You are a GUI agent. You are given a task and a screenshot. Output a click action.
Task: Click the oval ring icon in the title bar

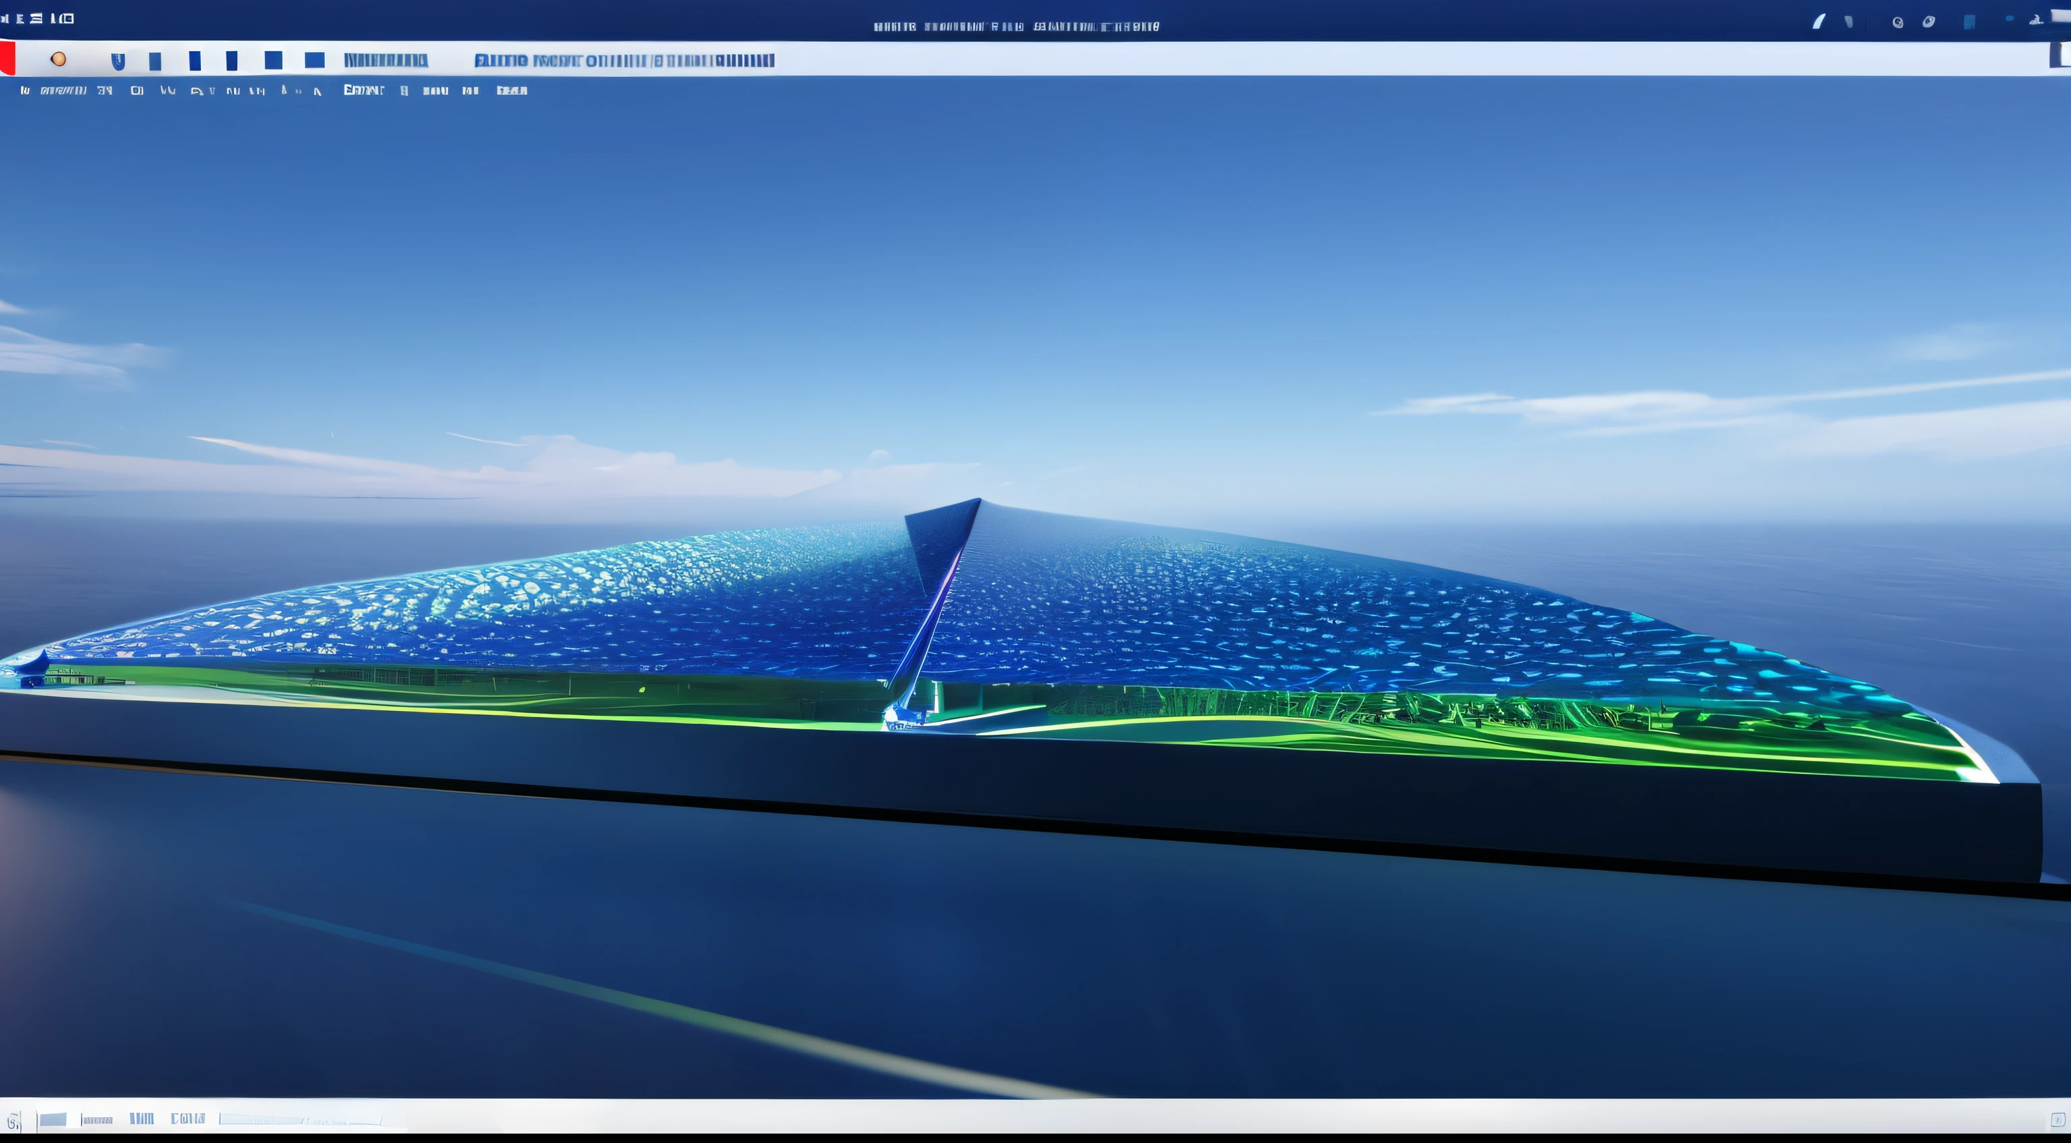1929,22
